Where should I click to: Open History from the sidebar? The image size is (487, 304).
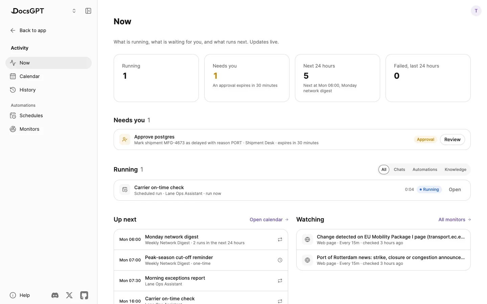coord(48,90)
